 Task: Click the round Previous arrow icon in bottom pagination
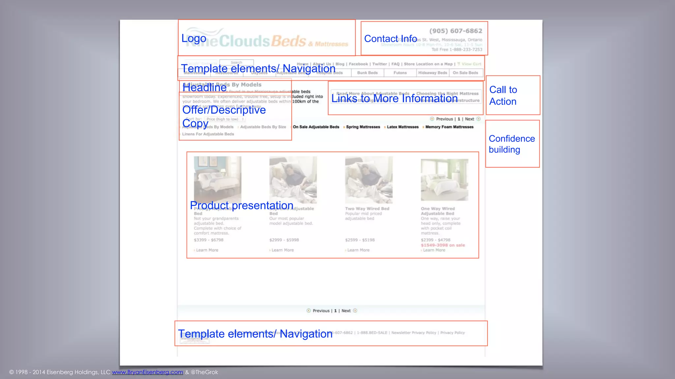coord(308,311)
